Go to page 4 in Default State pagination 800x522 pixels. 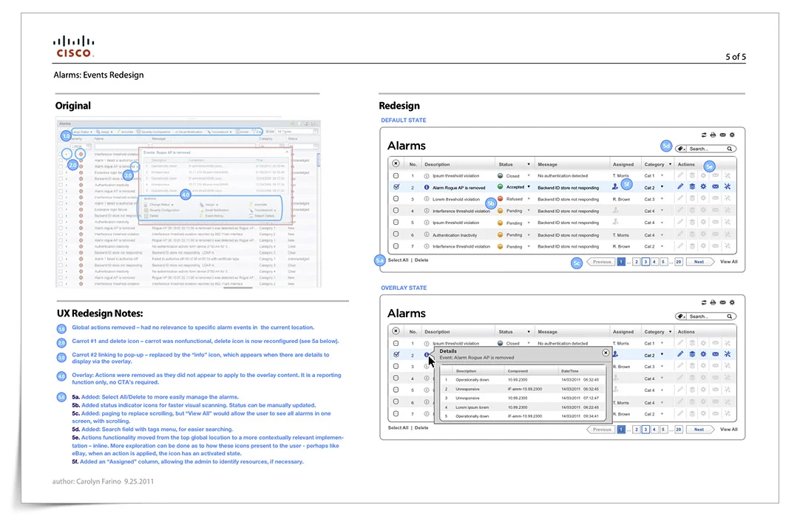tap(654, 262)
